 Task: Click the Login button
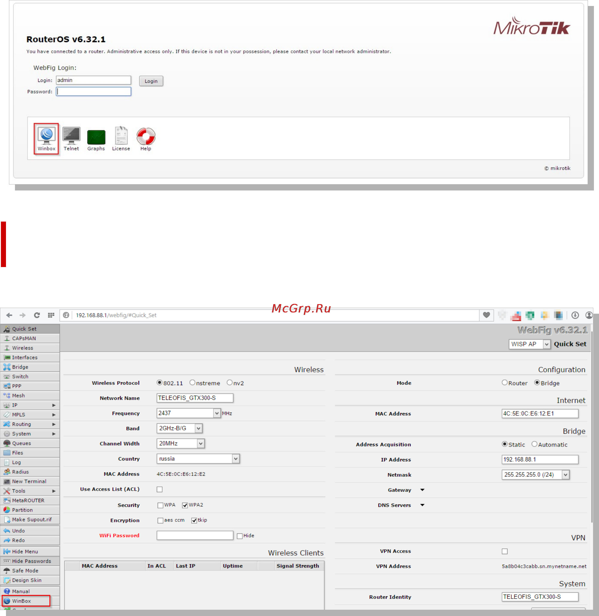click(151, 81)
